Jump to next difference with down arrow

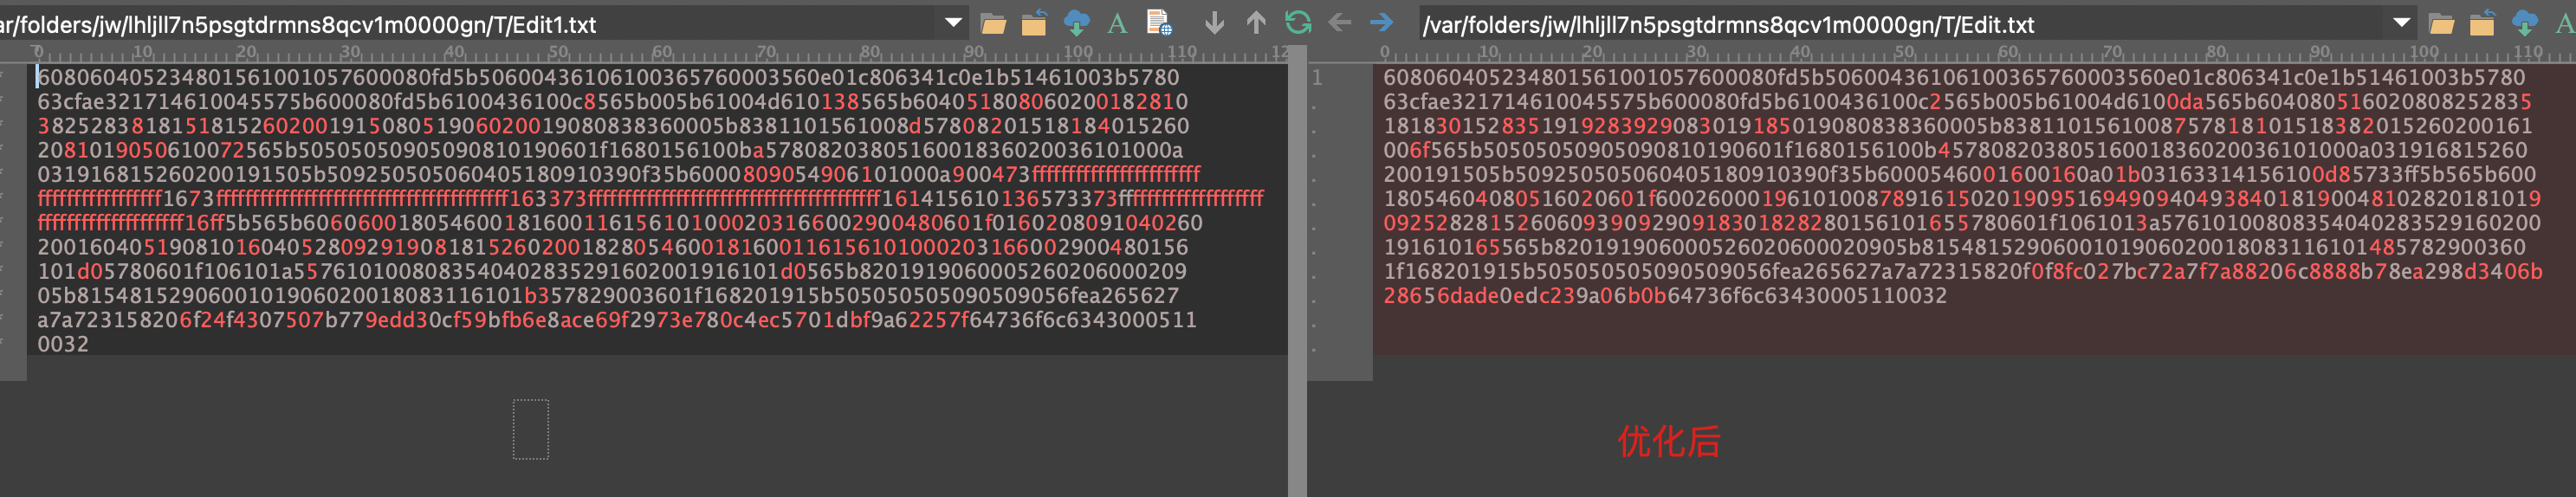1214,23
